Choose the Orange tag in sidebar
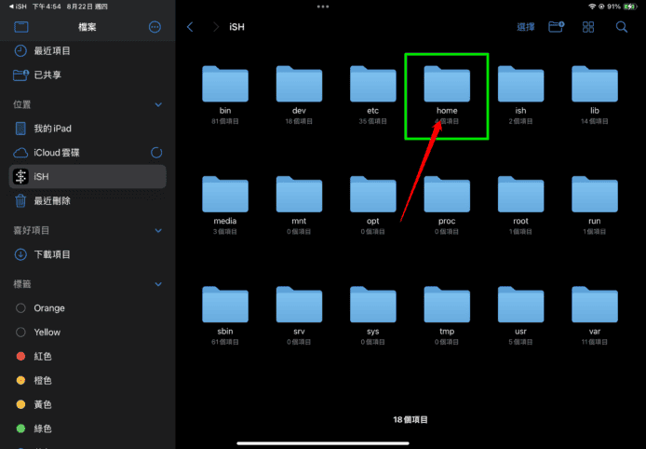The height and width of the screenshot is (449, 646). coord(48,307)
